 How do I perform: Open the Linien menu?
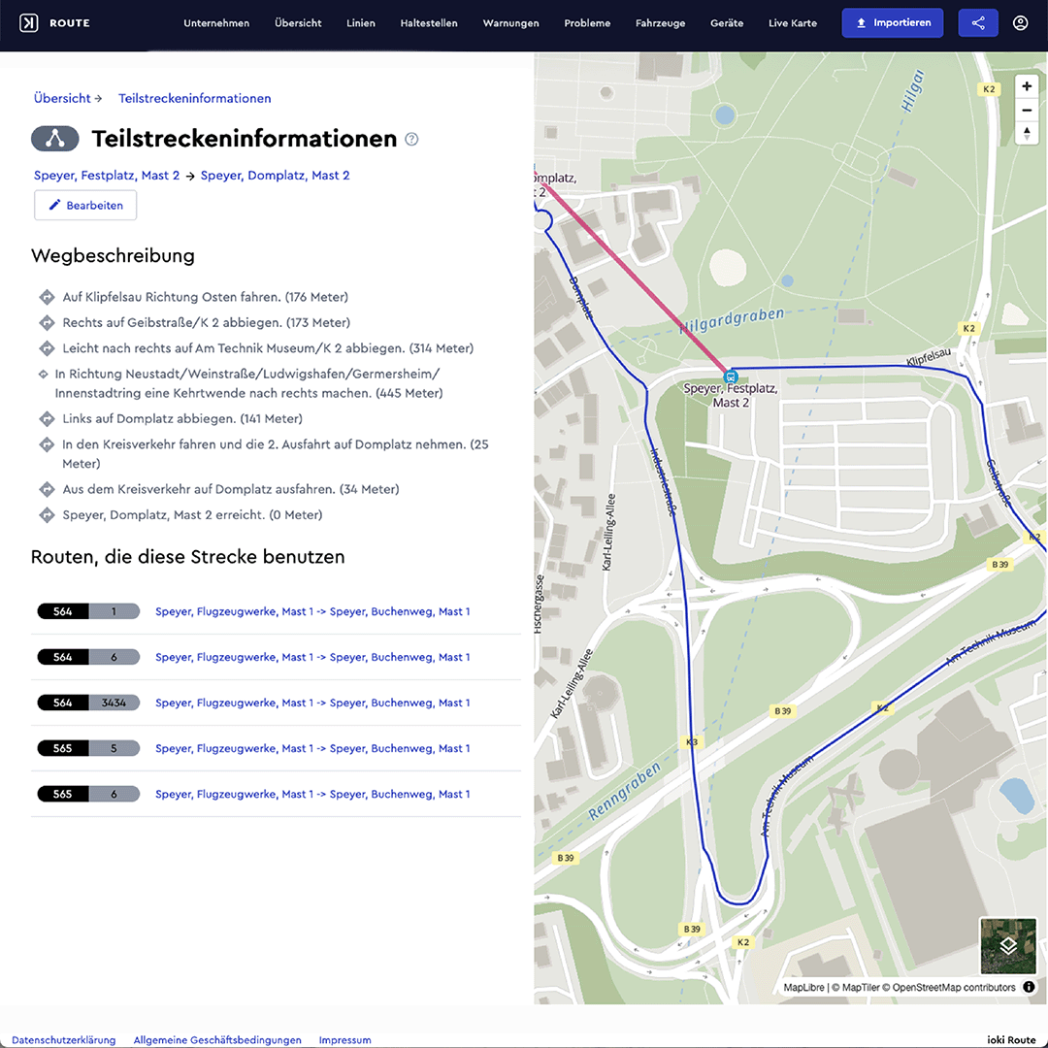click(361, 23)
